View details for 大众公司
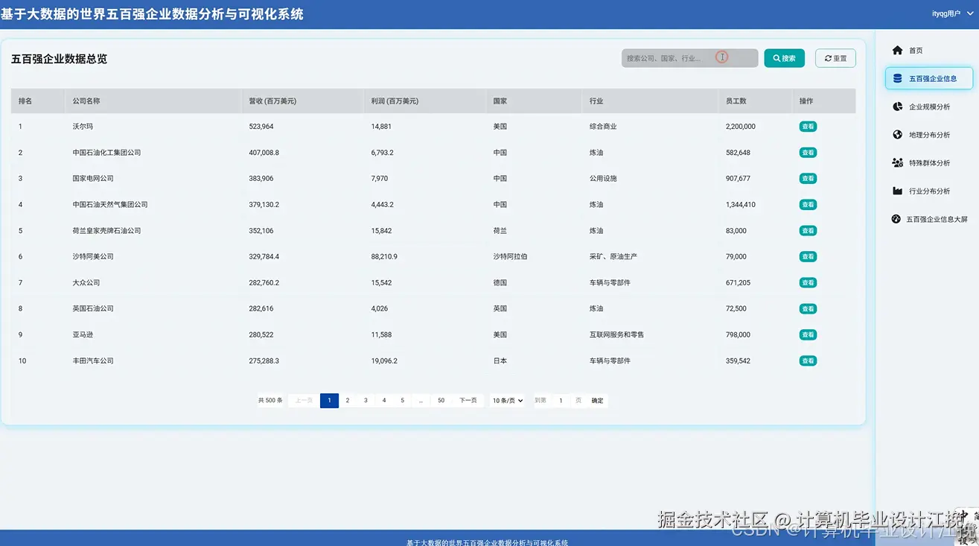 click(x=808, y=282)
